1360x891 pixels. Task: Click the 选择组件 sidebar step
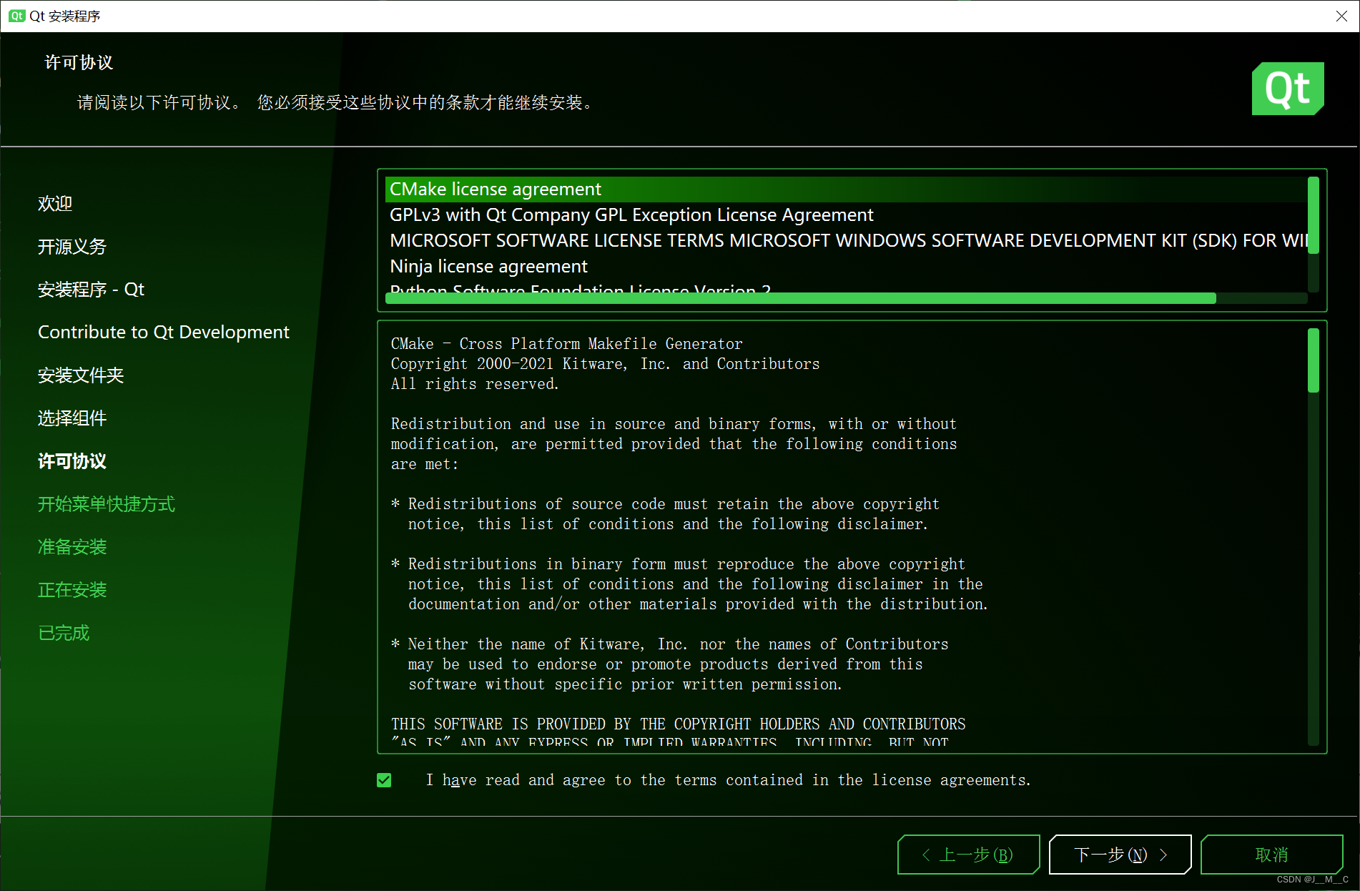(72, 418)
